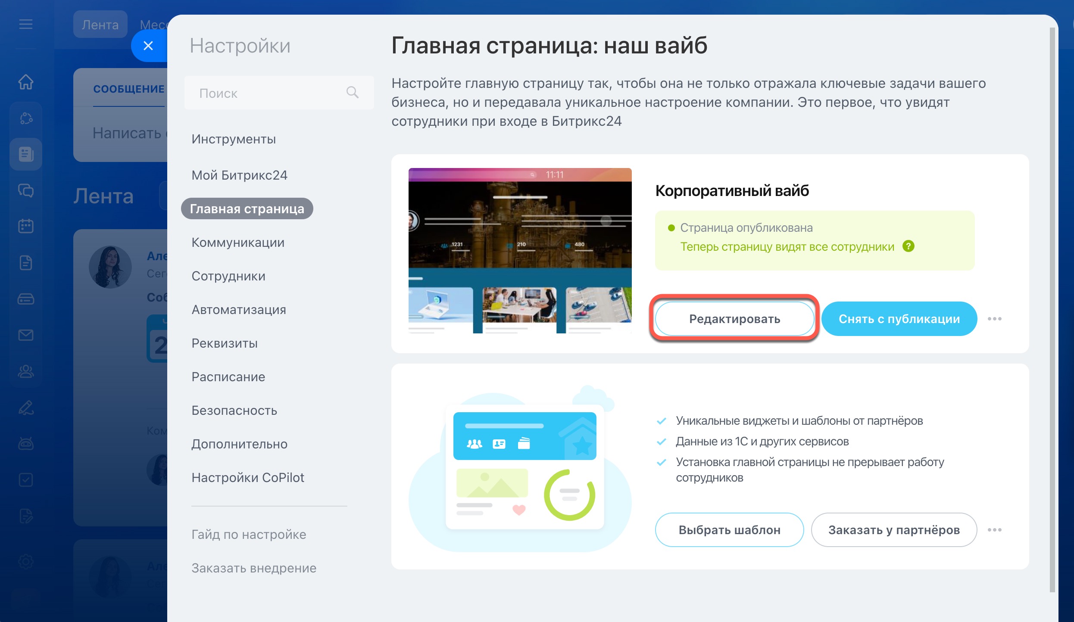Open Настройки CoPilot section
Screen dimensions: 1074x622
248,478
